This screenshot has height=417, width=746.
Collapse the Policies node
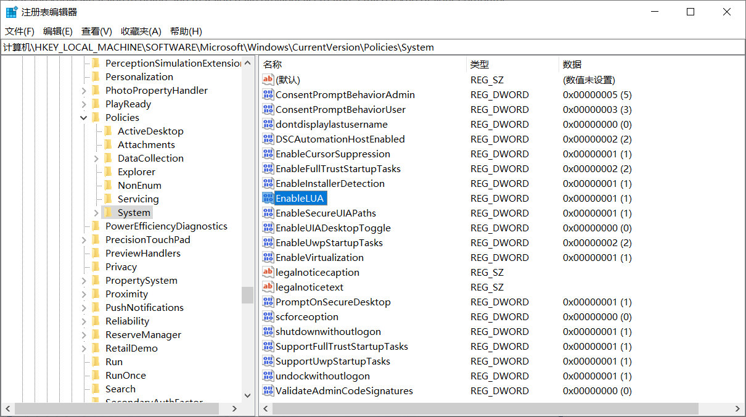pos(83,117)
